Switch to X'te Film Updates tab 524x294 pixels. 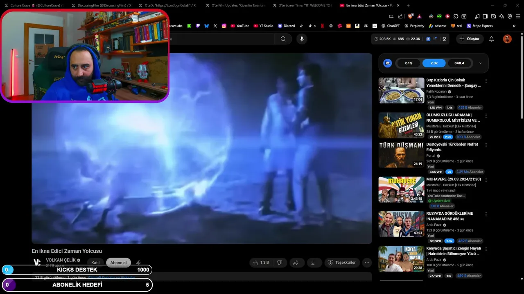[x=236, y=5]
